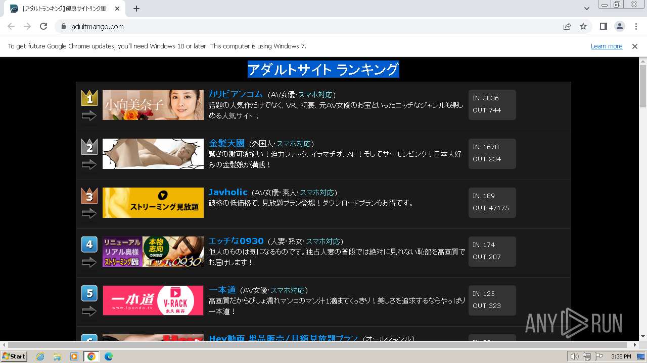This screenshot has height=363, width=647.
Task: Open the エッチな0930 link
Action: coord(236,241)
